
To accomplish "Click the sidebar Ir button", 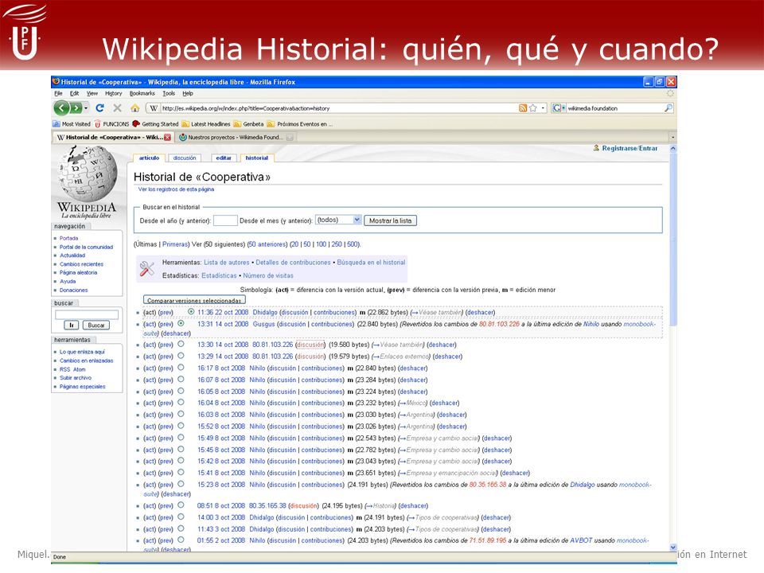I will [71, 325].
